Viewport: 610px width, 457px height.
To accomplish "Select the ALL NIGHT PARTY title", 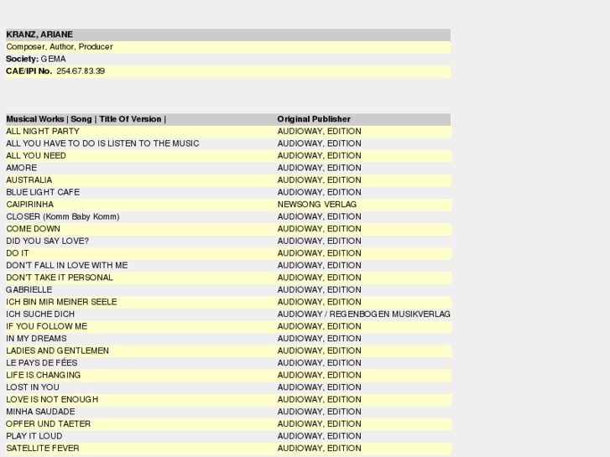I will [43, 132].
